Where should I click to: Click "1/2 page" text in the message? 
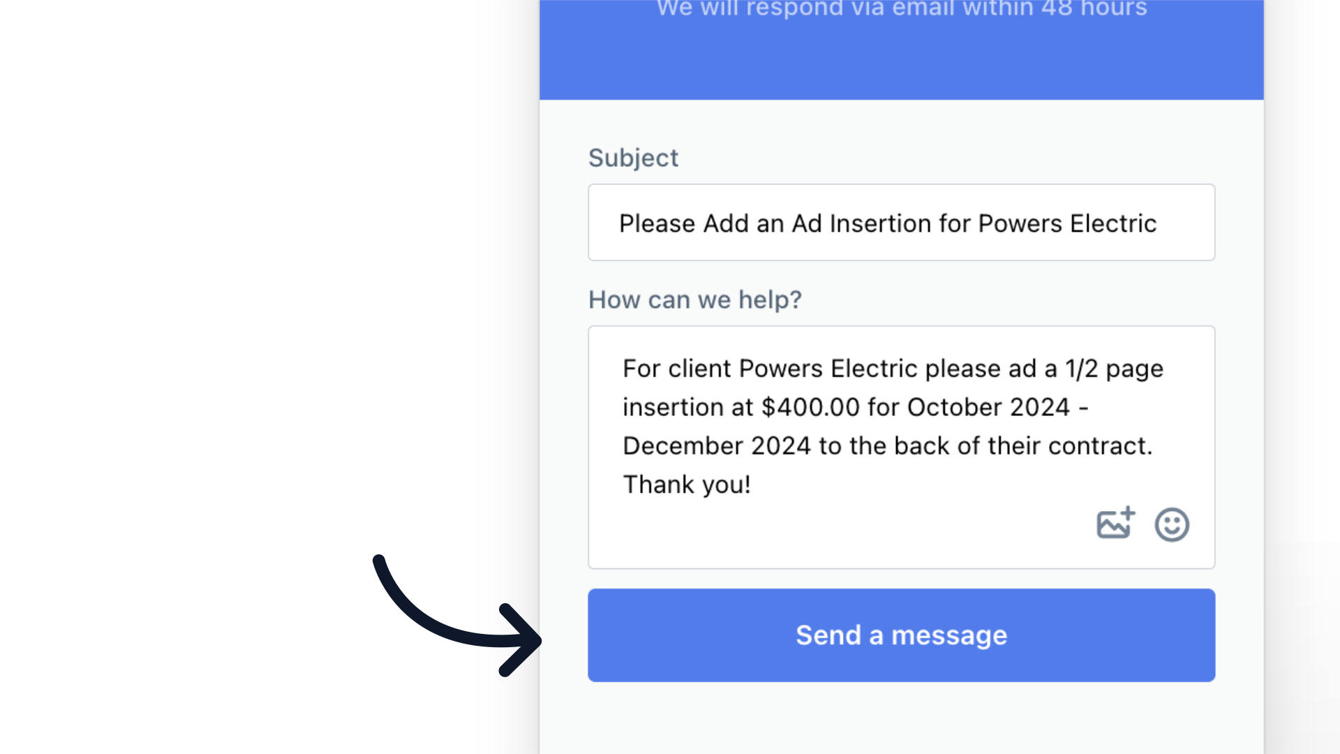click(1114, 369)
